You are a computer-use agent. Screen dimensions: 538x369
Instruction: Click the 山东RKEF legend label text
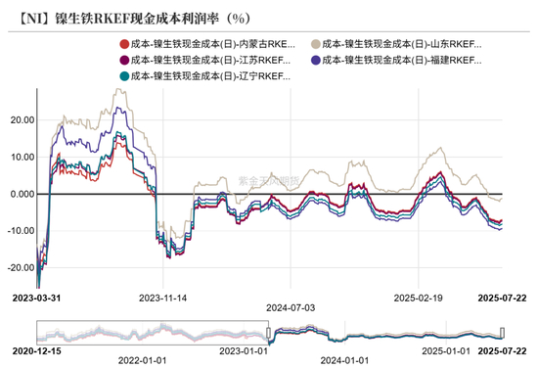(x=402, y=44)
